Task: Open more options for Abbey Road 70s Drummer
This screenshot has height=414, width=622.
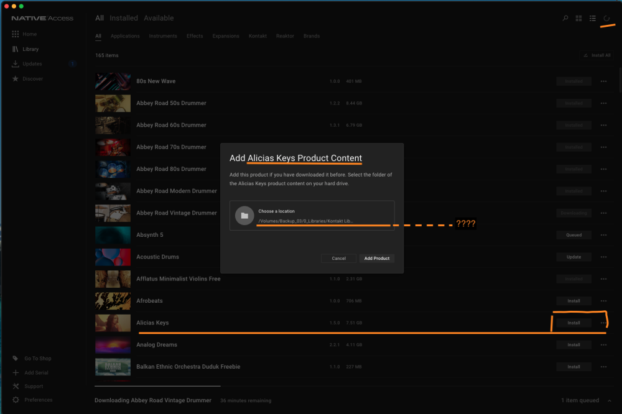Action: pyautogui.click(x=603, y=147)
